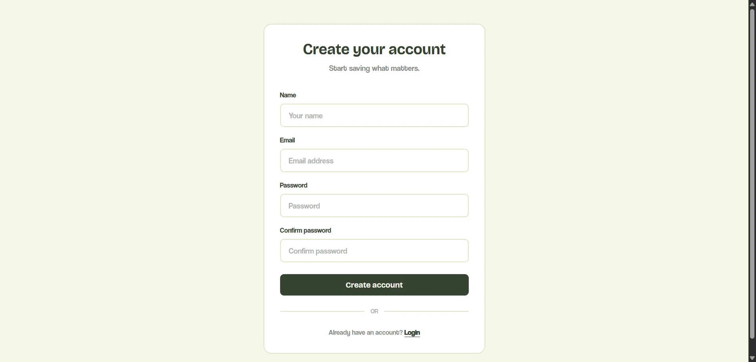Viewport: 756px width, 362px height.
Task: Click the "Already have an account?" text
Action: 365,333
